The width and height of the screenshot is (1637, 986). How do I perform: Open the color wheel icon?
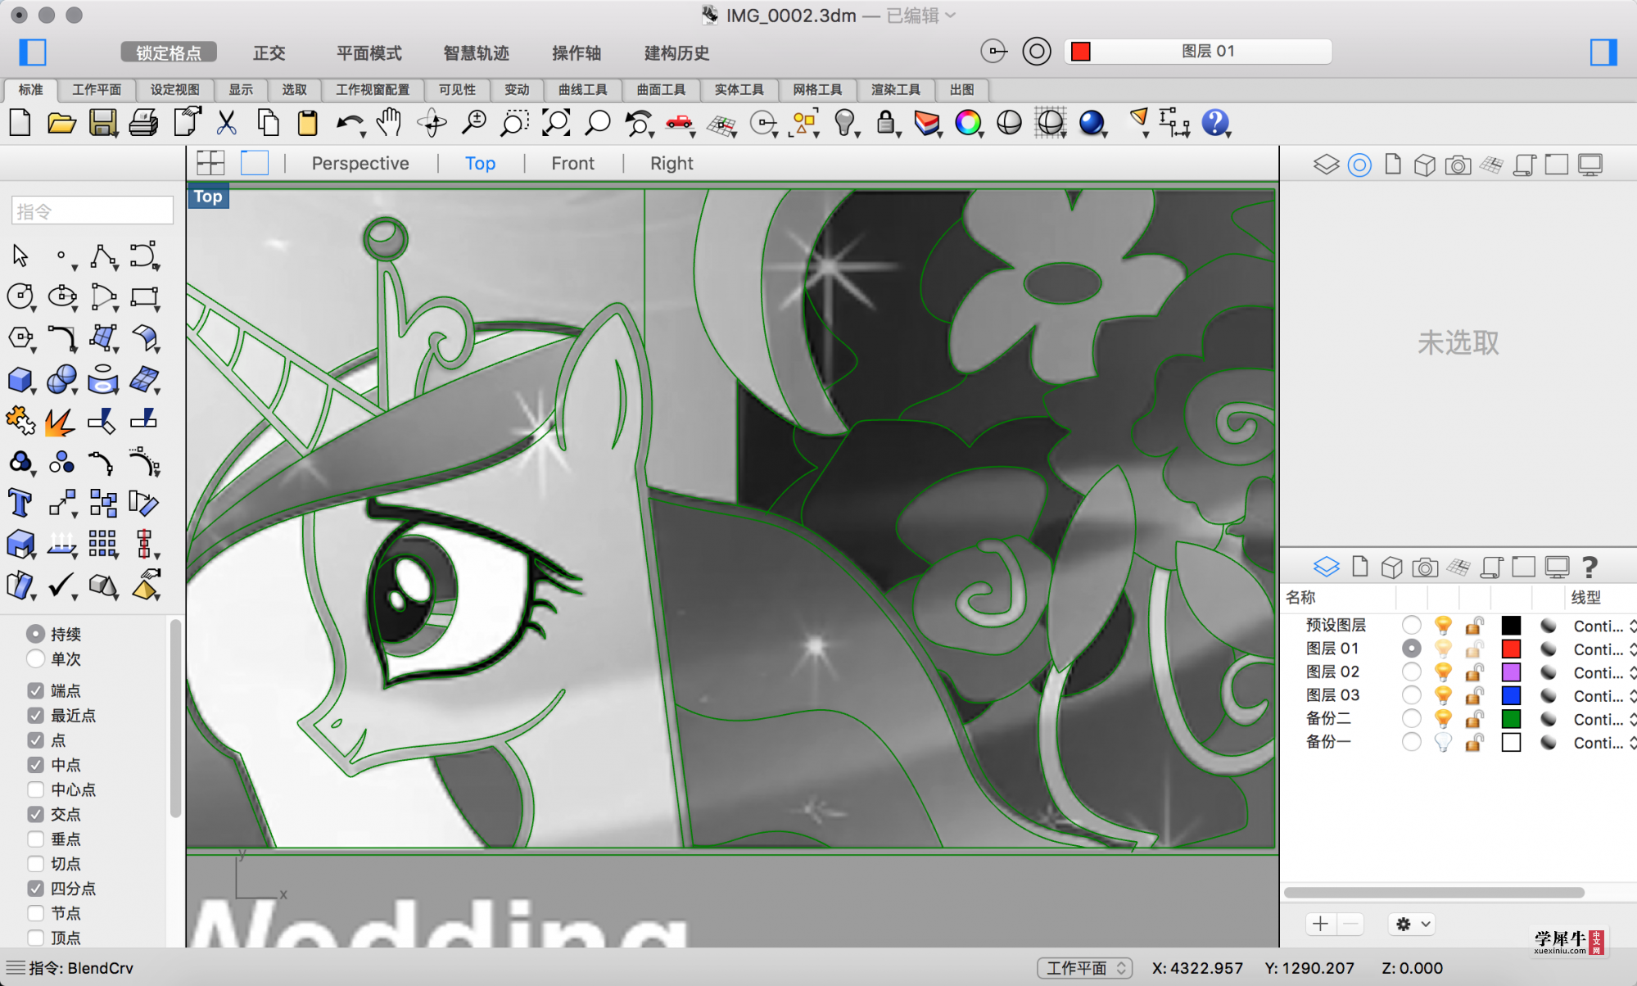click(968, 123)
